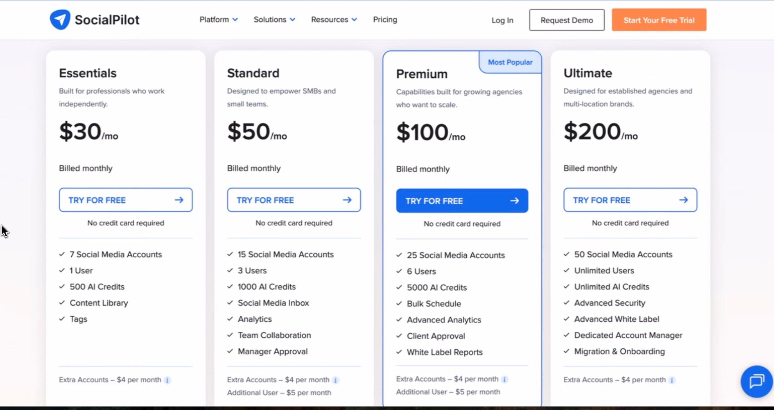Click the info icon beside Standard Extra Accounts
Viewport: 774px width, 410px height.
(335, 380)
